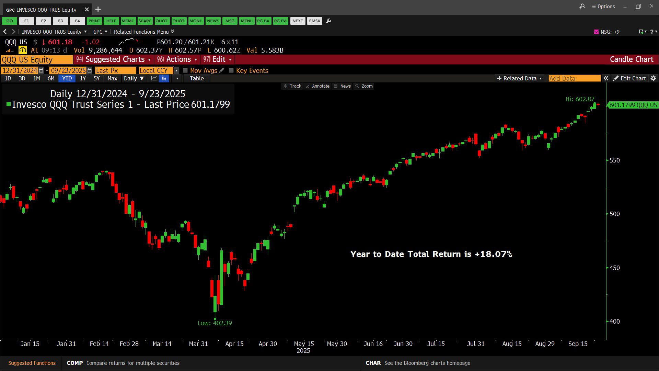This screenshot has height=371, width=659.
Task: Switch to the line chart type icon
Action: [154, 79]
